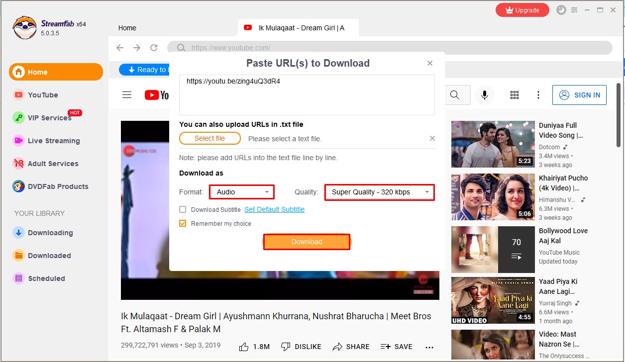Open the Duniyaa Full Video Song thumbnail
The image size is (625, 362).
(x=493, y=144)
